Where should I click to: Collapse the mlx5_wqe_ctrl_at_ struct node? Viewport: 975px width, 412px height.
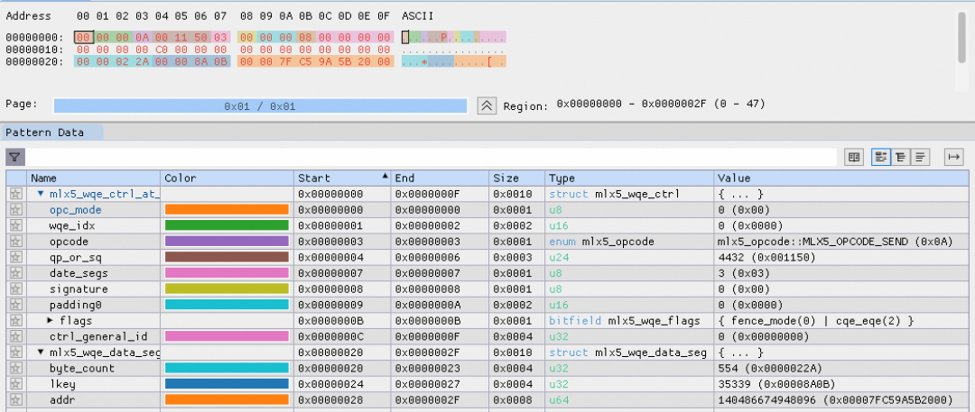pyautogui.click(x=41, y=194)
